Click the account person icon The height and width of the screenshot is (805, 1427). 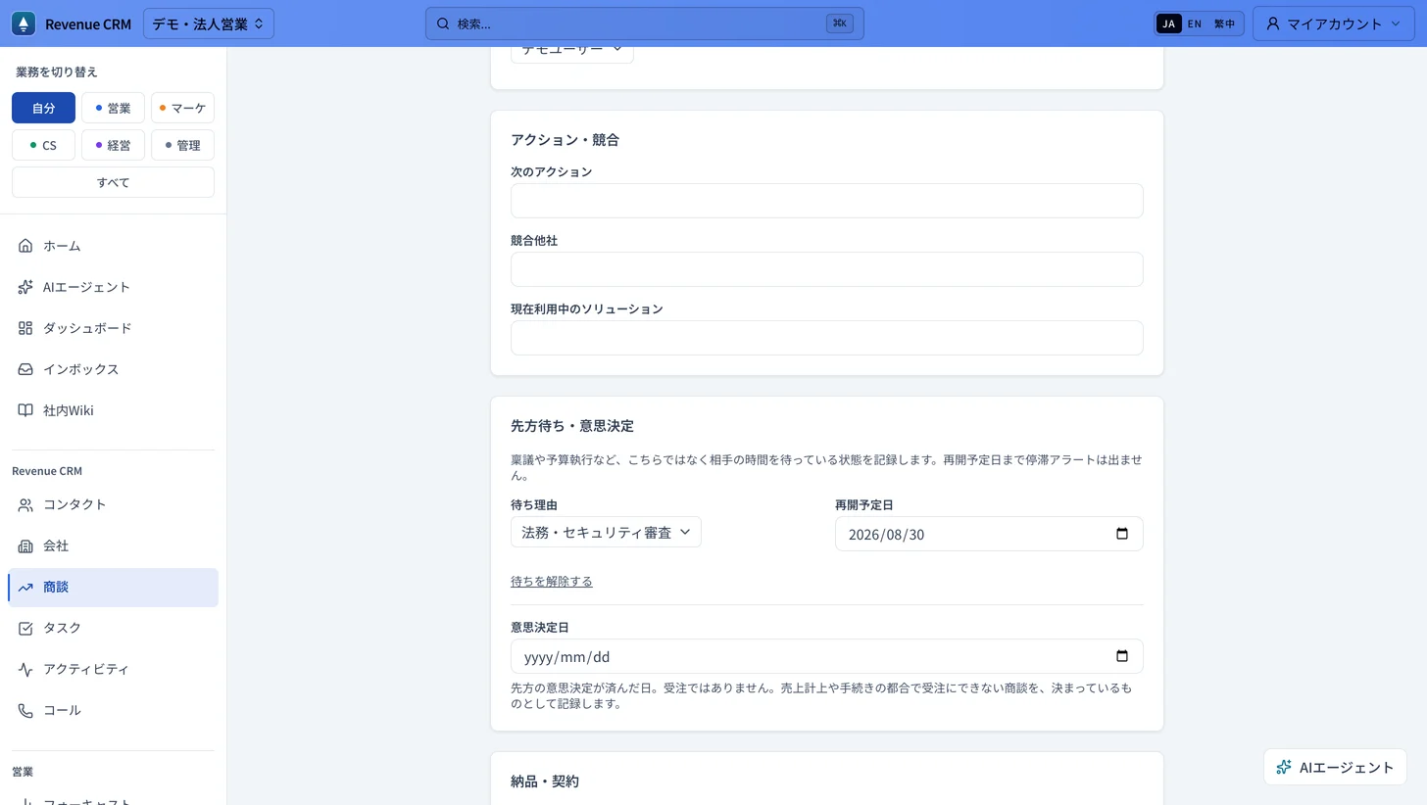click(1273, 24)
